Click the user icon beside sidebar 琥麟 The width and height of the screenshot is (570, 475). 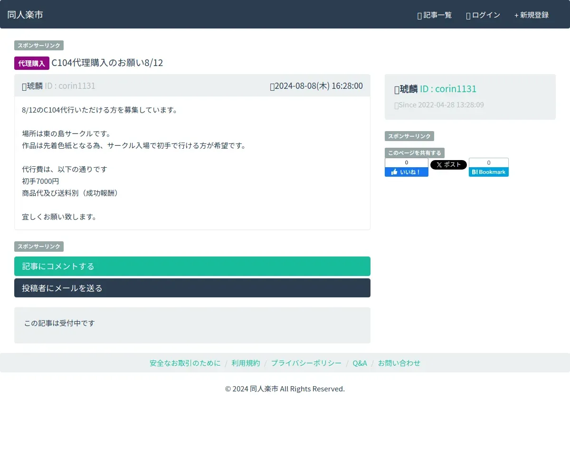point(397,89)
